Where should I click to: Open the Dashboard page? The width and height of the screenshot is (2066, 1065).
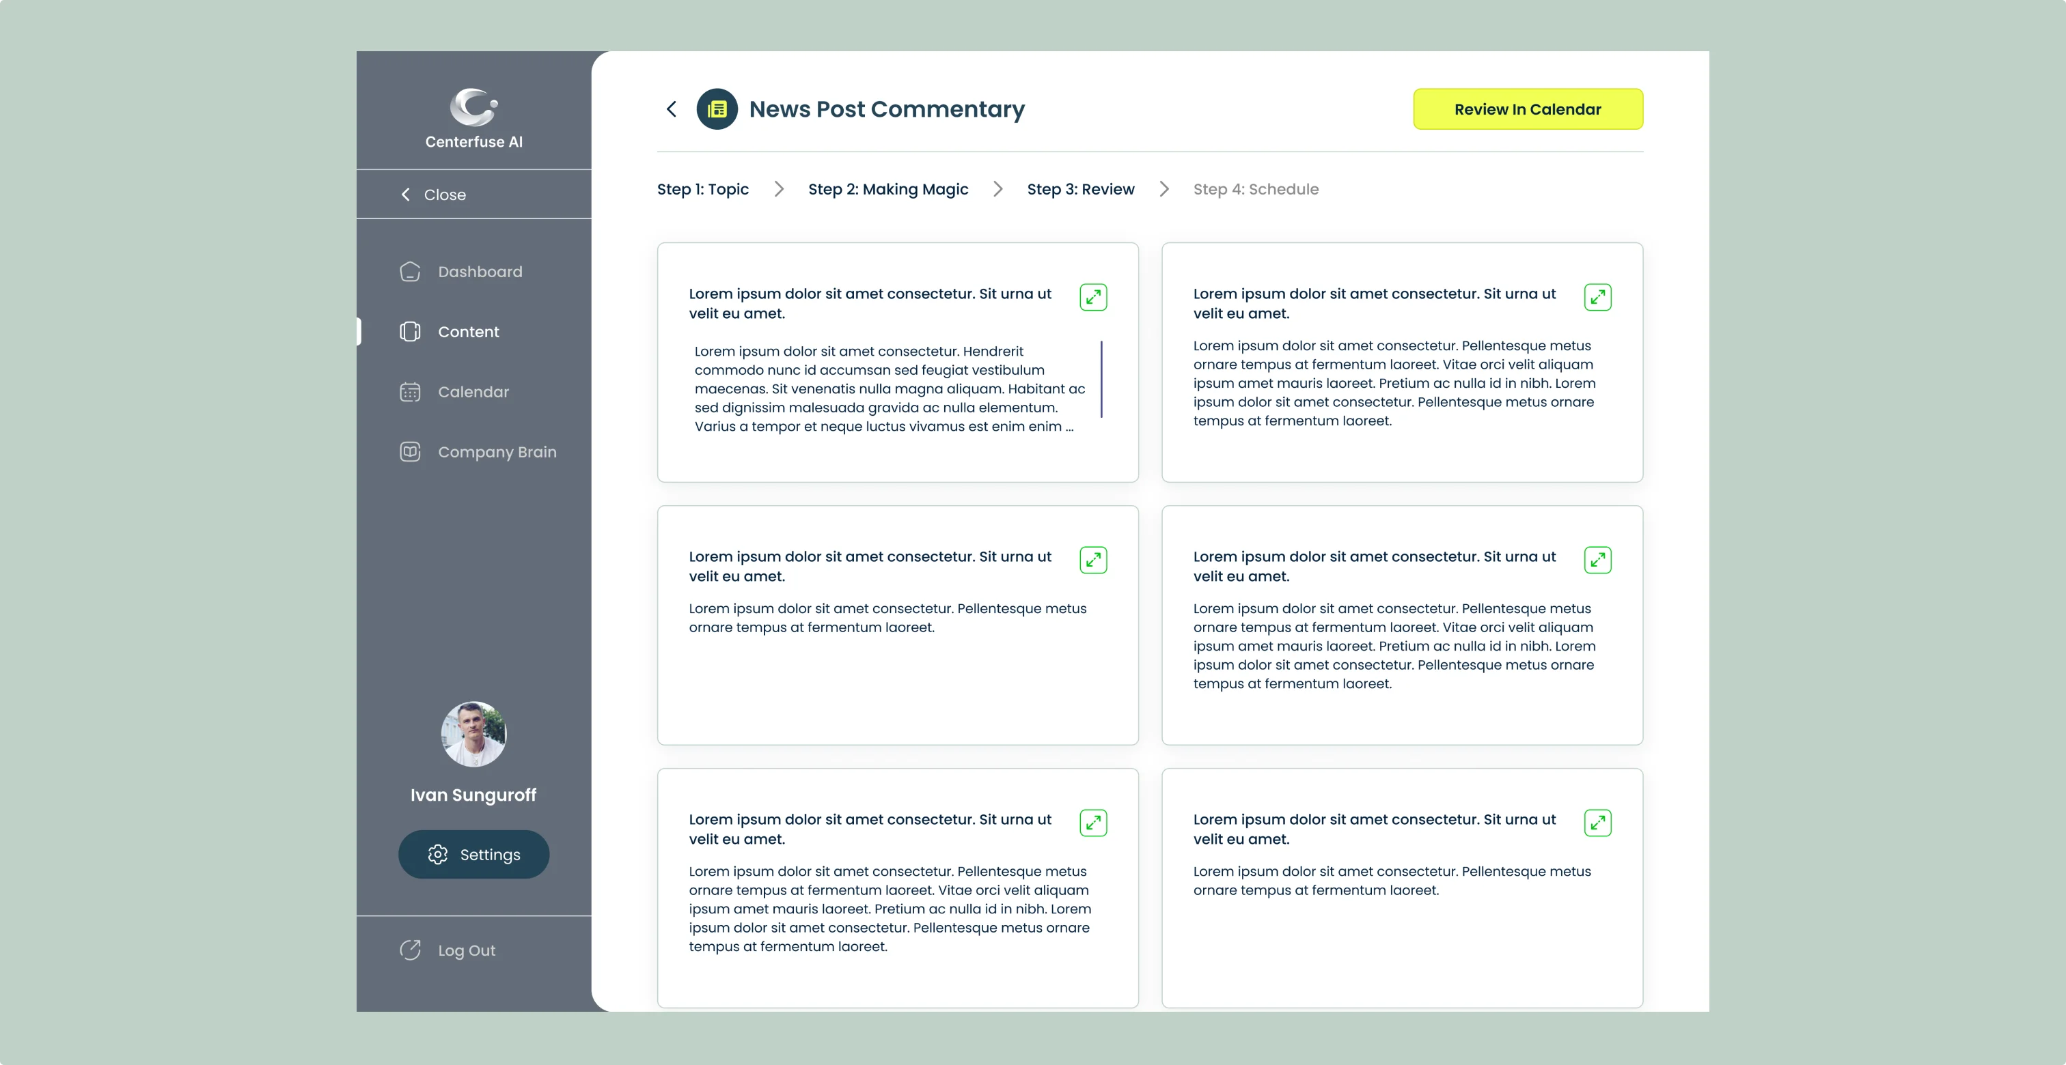(479, 272)
